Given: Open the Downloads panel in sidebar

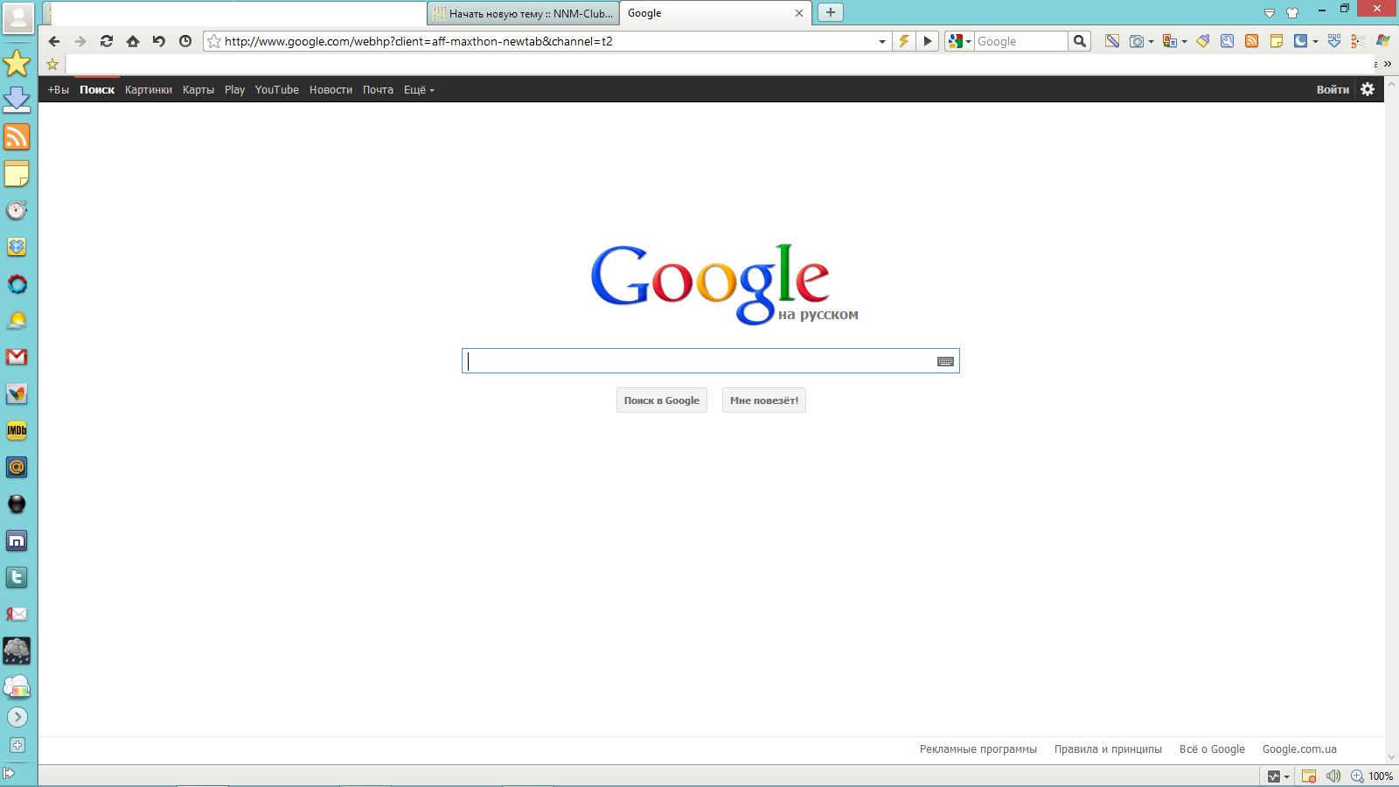Looking at the screenshot, I should (x=17, y=100).
